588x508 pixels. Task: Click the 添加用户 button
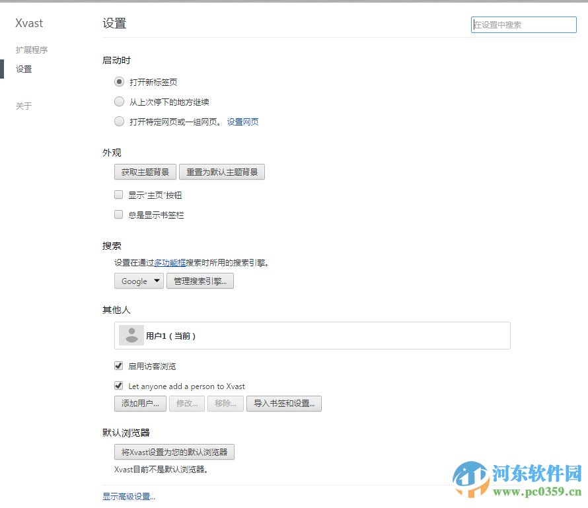(x=139, y=404)
